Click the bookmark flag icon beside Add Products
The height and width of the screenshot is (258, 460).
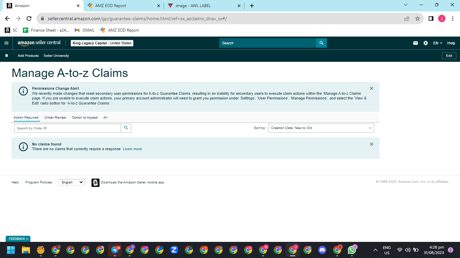click(6, 56)
